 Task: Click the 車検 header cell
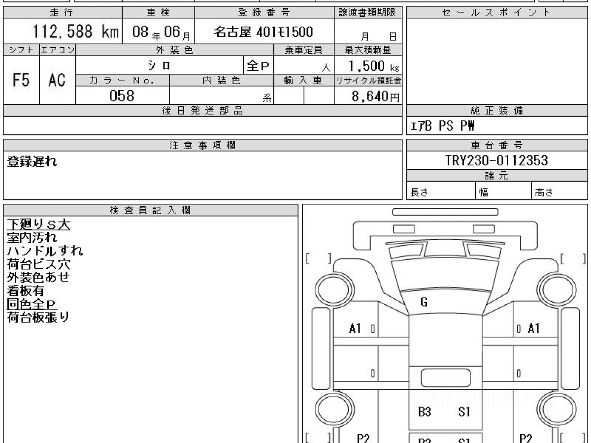tap(158, 13)
